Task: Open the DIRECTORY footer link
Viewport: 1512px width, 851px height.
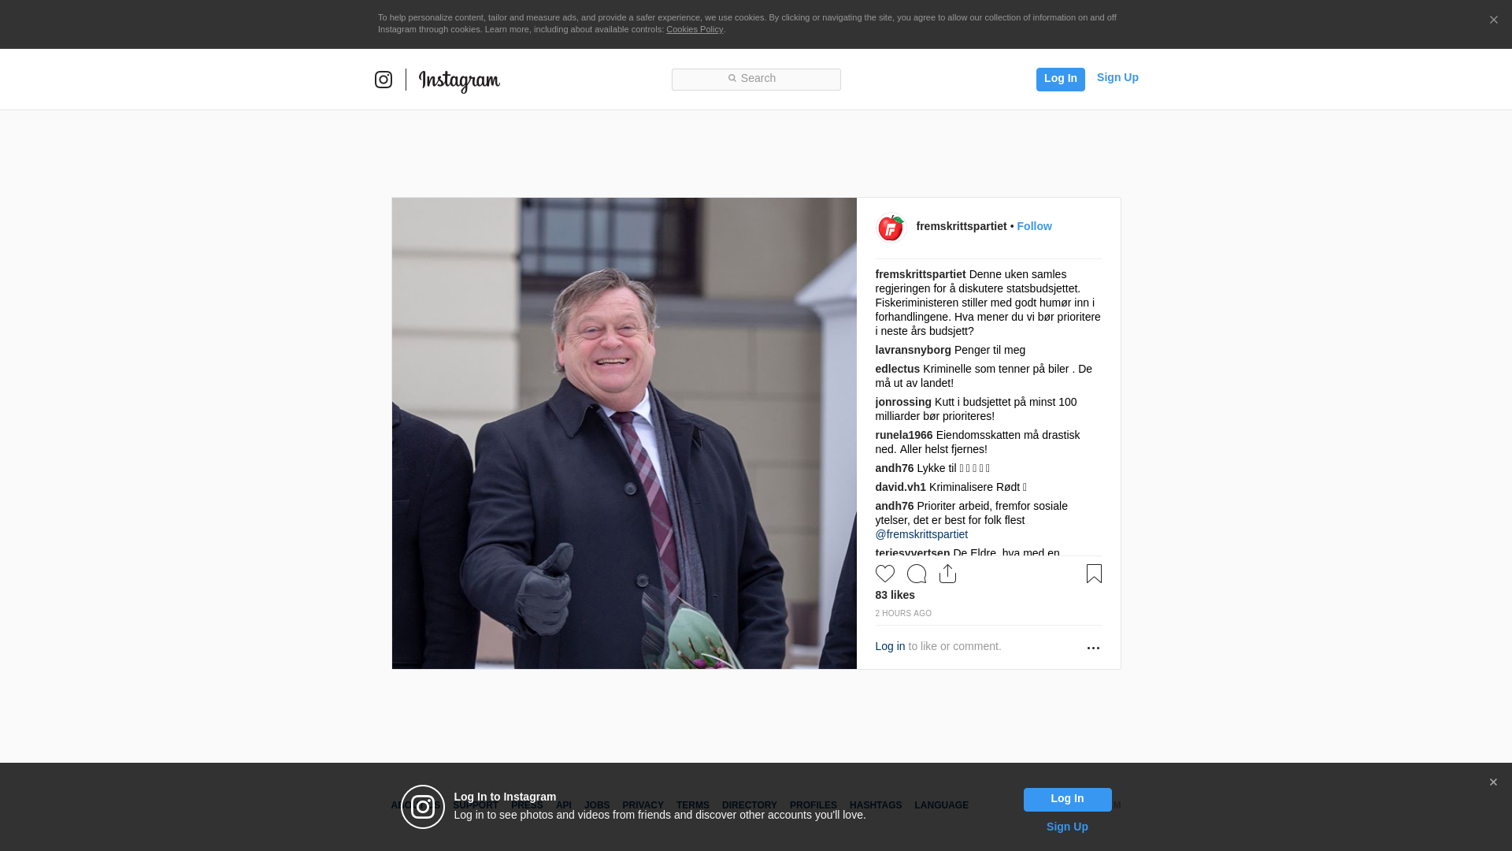Action: click(750, 805)
